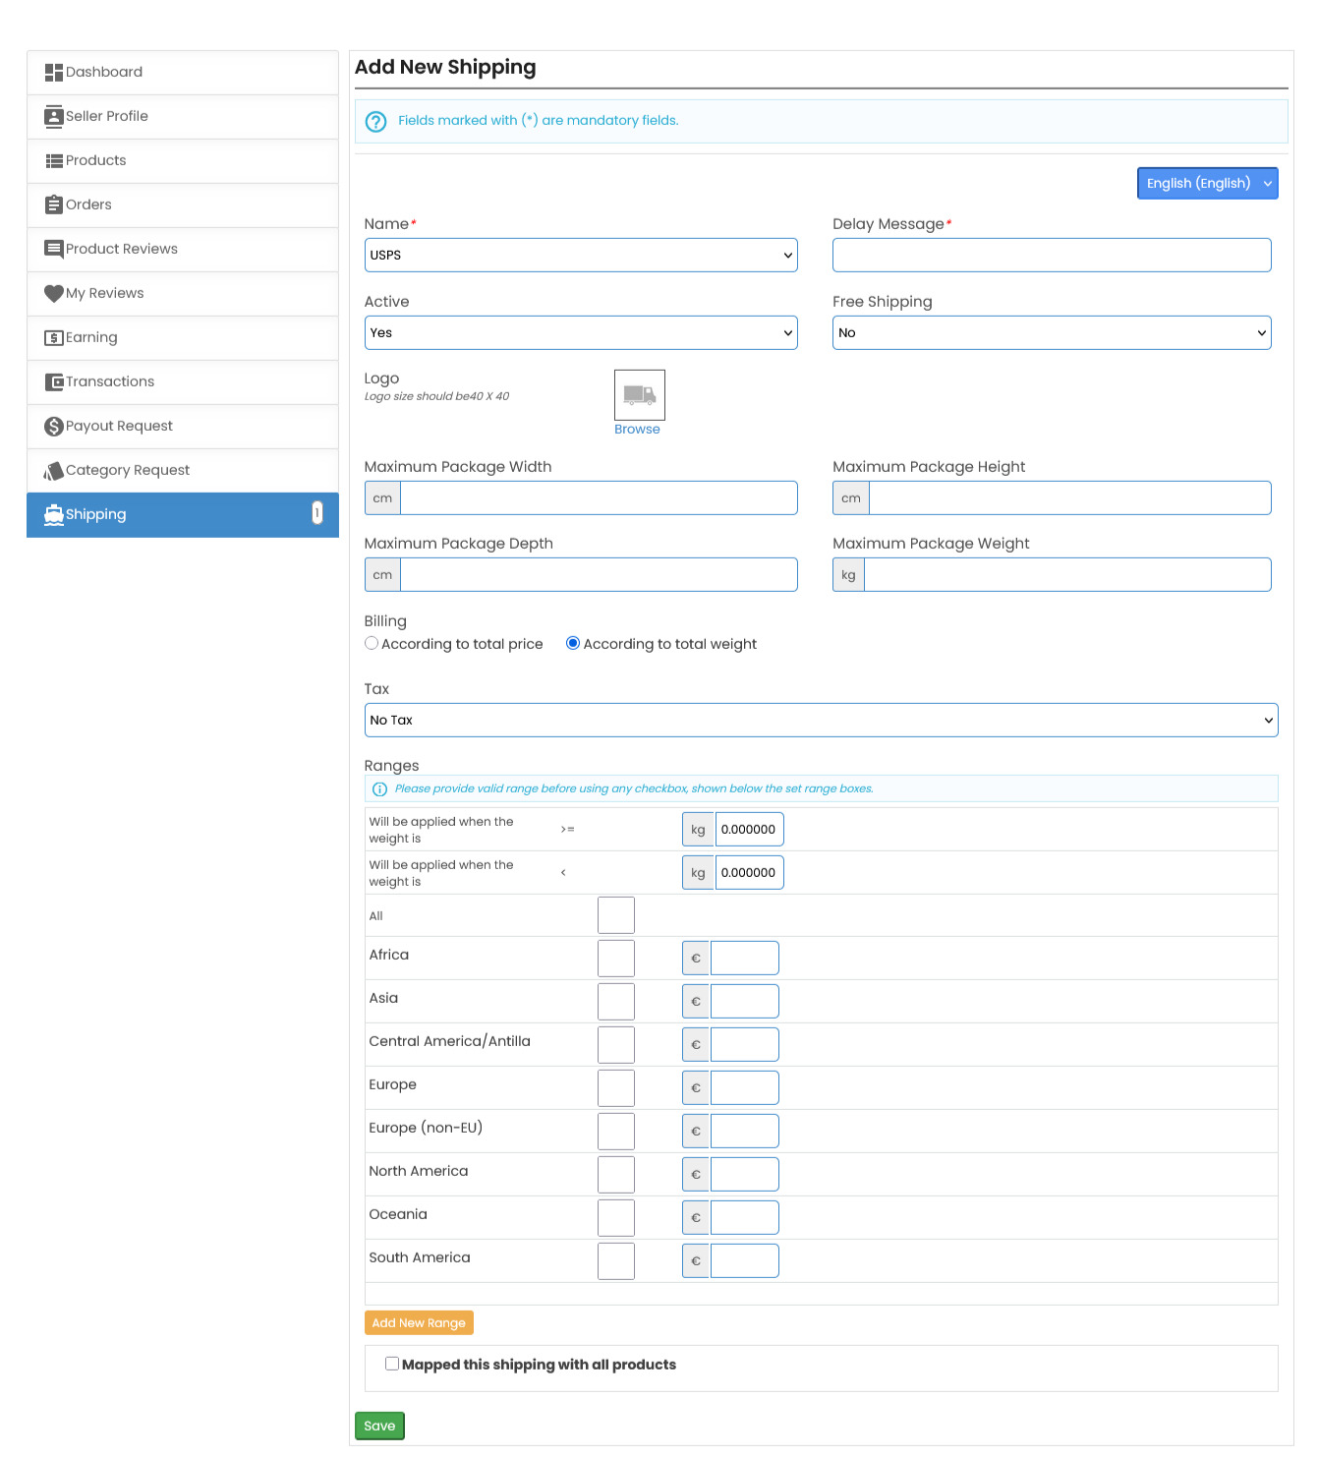Tick the Africa zone checkbox
This screenshot has height=1457, width=1318.
(x=615, y=959)
